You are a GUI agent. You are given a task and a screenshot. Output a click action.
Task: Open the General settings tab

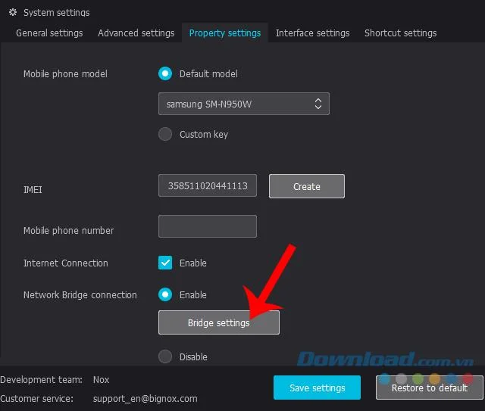pos(49,33)
